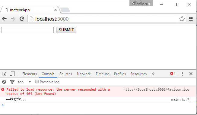Image resolution: width=197 pixels, height=115 pixels.
Task: Click the localhost:3000 address bar
Action: tap(106, 19)
